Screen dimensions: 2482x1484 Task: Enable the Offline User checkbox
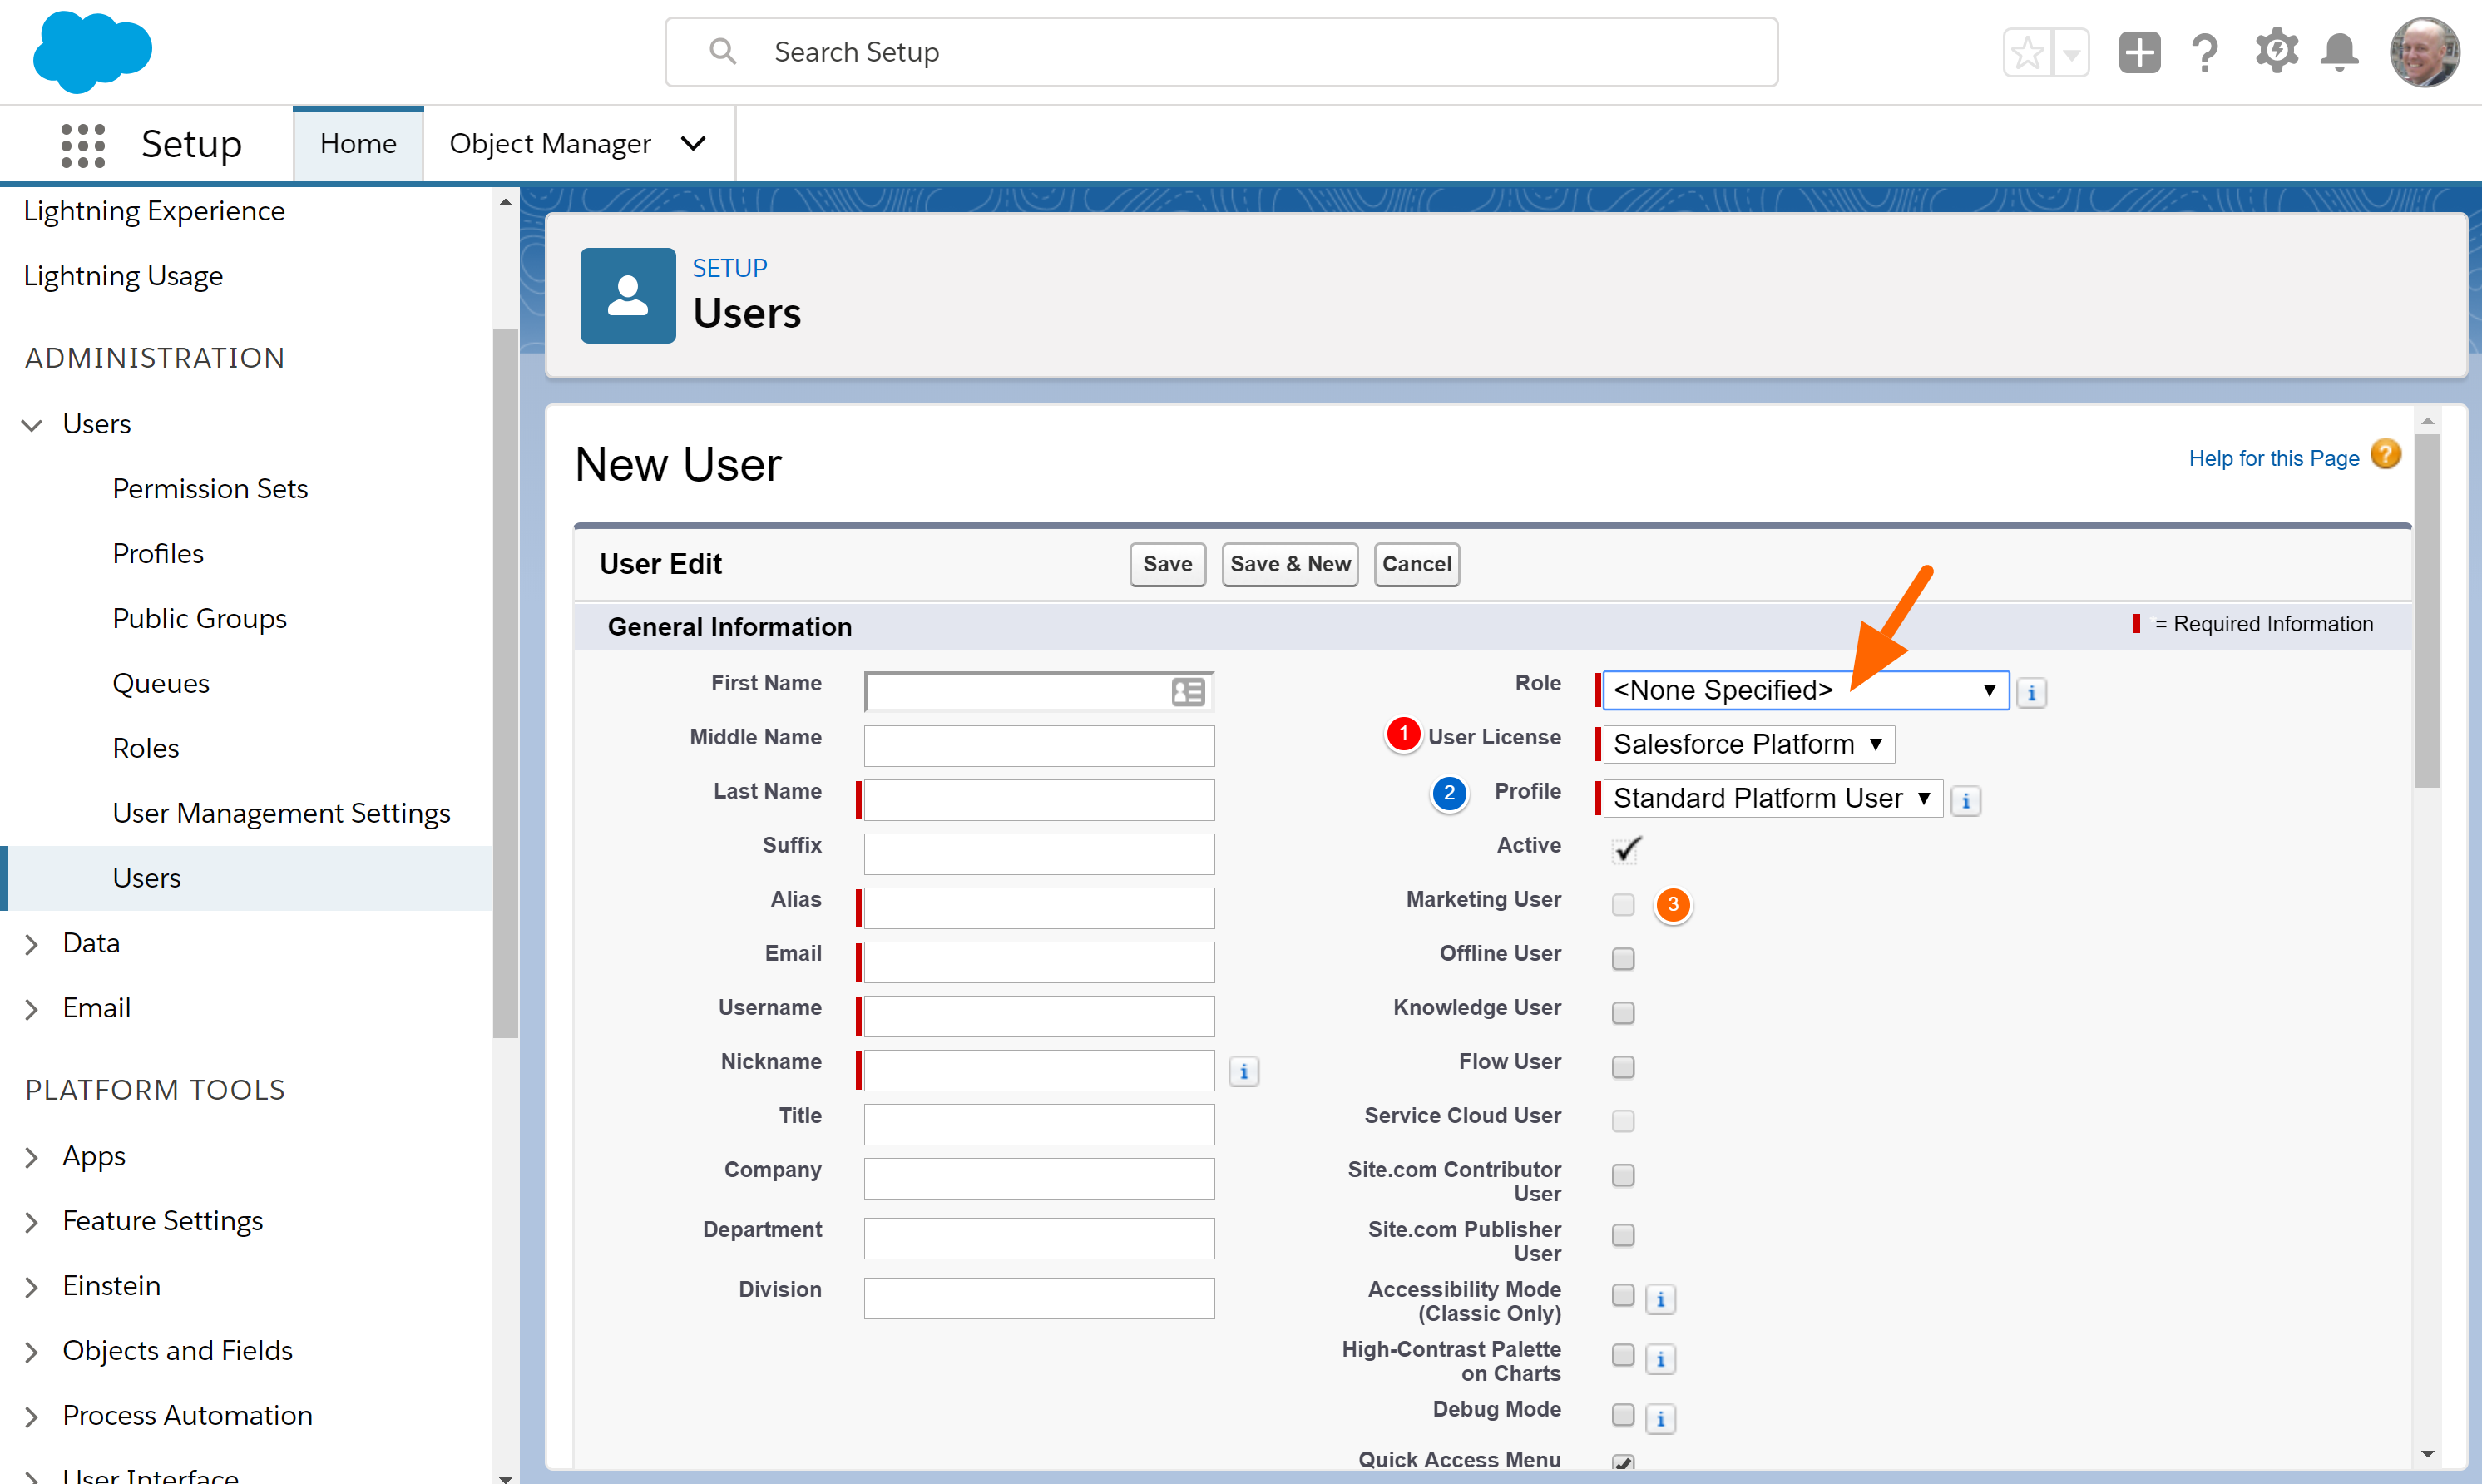[1624, 959]
